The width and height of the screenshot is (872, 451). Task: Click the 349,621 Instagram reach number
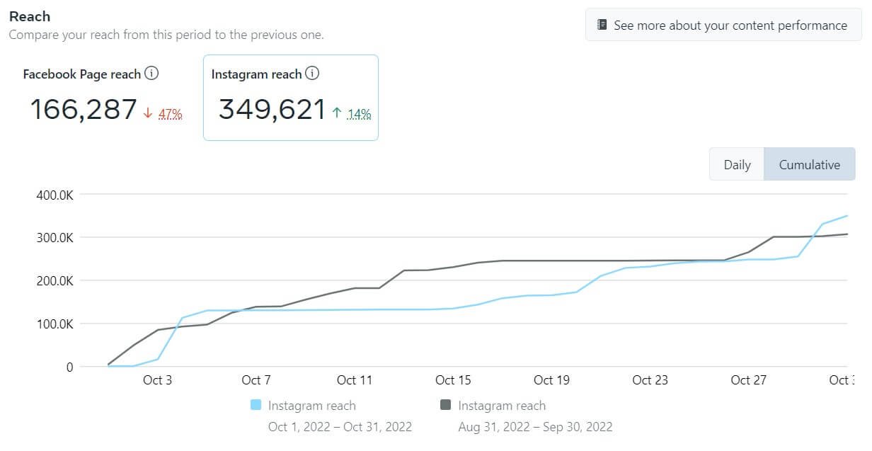(x=272, y=110)
